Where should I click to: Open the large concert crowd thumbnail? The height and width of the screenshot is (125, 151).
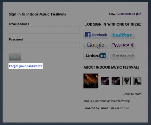click(91, 81)
